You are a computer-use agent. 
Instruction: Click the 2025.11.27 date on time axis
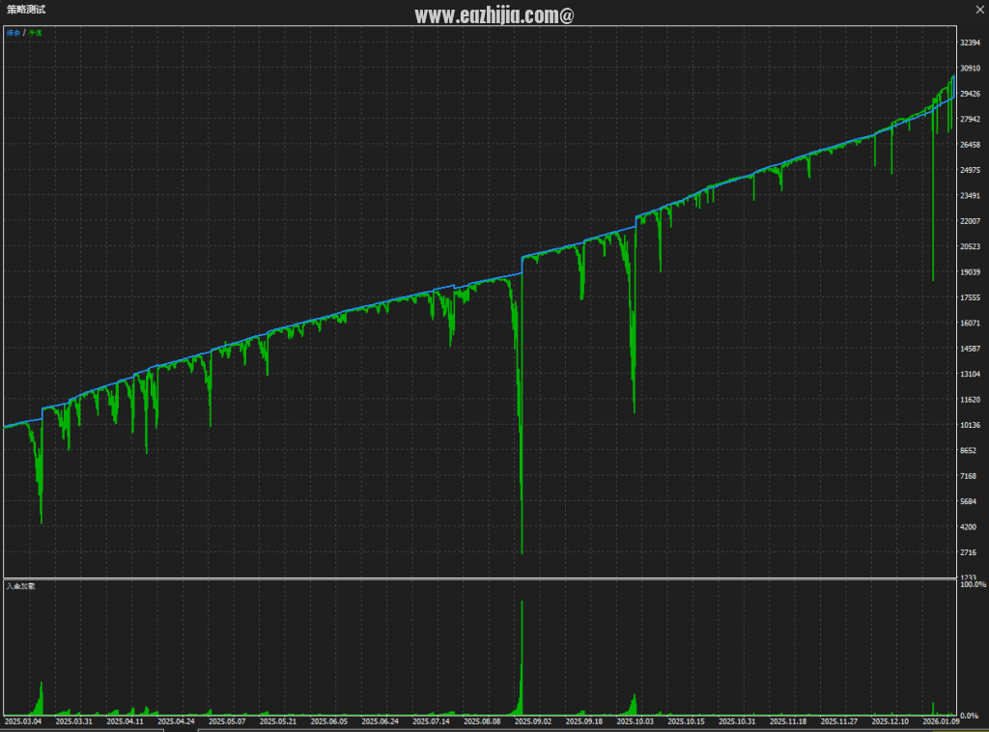point(839,722)
